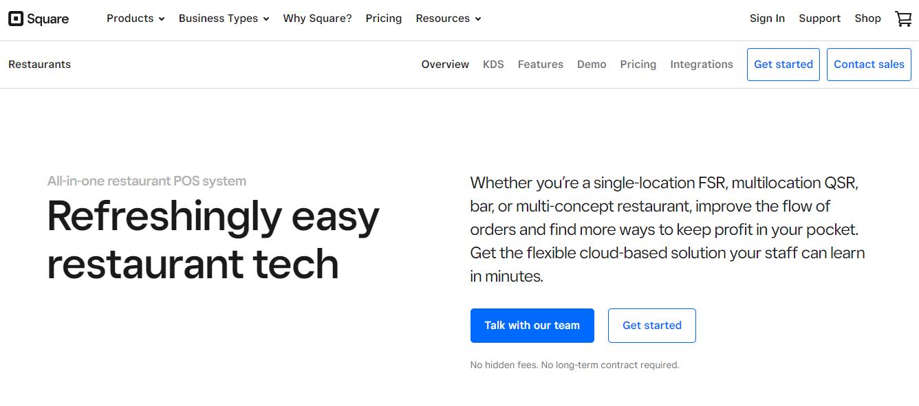919x406 pixels.
Task: Open the Features tab
Action: (541, 65)
